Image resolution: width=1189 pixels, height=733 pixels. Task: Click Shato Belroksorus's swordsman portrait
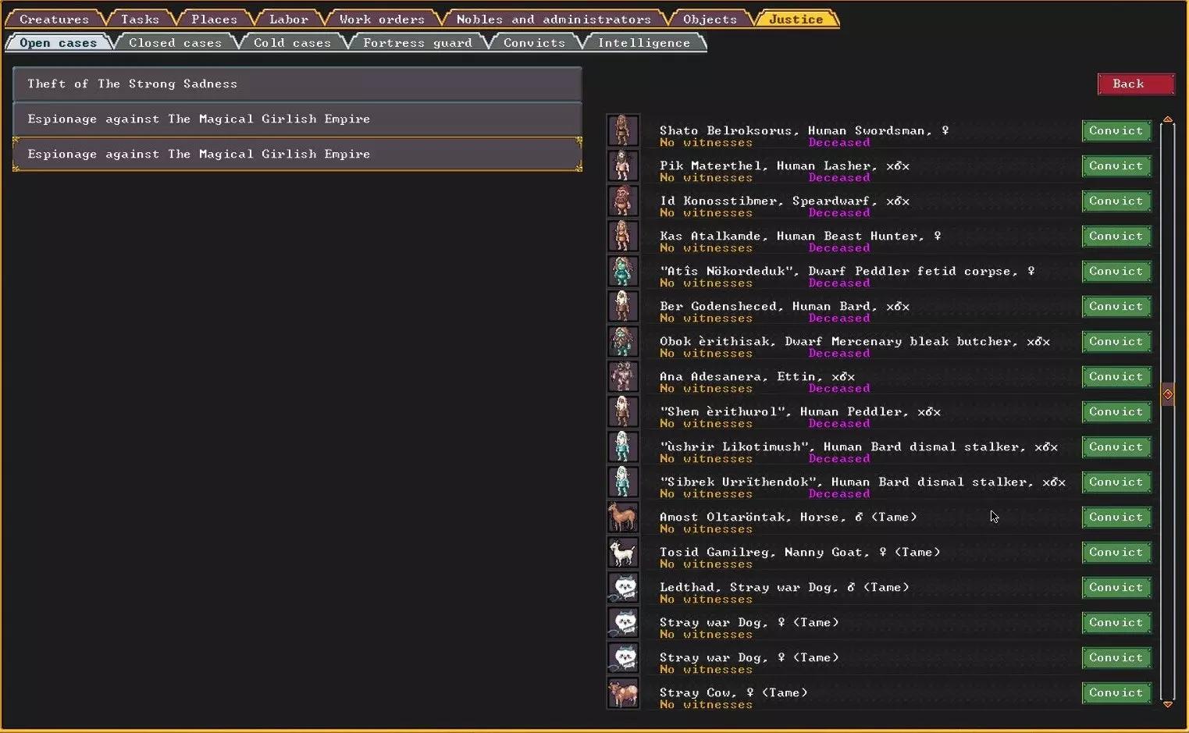coord(623,131)
